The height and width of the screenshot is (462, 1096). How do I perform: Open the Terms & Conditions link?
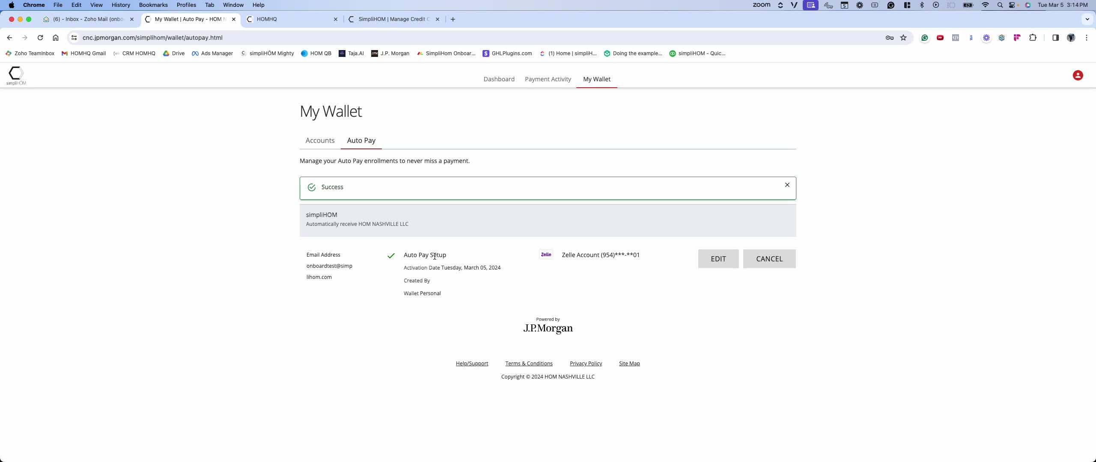click(x=529, y=363)
